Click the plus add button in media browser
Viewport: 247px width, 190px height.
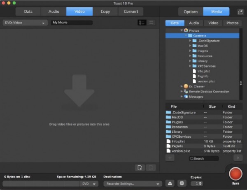coord(170,158)
